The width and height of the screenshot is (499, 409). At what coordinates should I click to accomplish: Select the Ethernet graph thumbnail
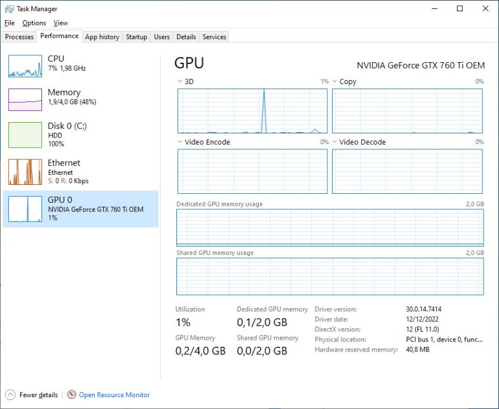(25, 172)
